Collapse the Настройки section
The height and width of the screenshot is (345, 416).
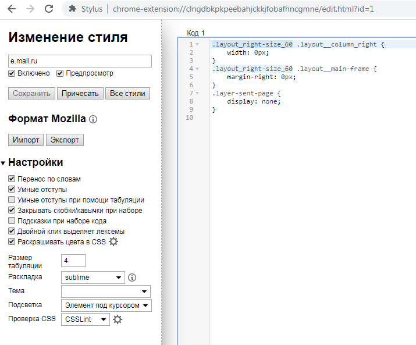3,163
